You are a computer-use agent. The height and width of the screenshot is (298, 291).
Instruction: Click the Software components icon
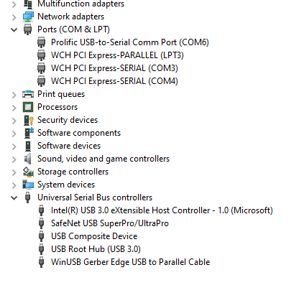pyautogui.click(x=29, y=133)
